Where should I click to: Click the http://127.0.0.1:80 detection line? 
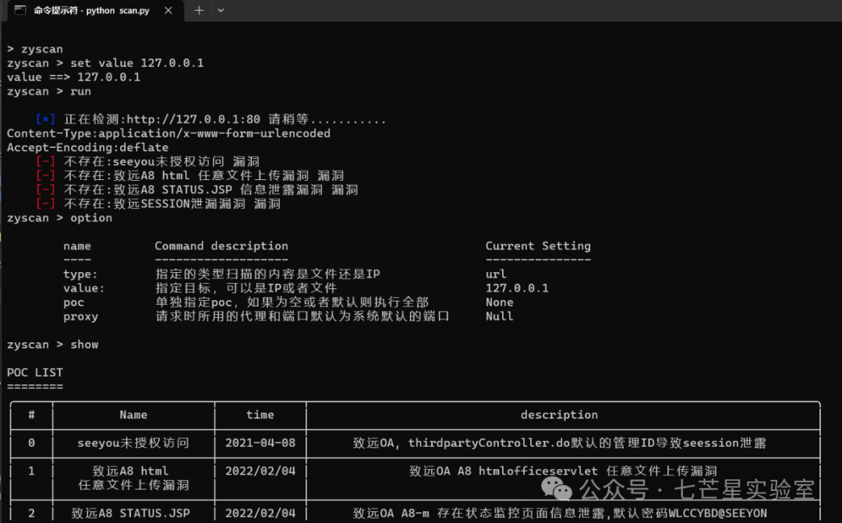click(x=211, y=119)
